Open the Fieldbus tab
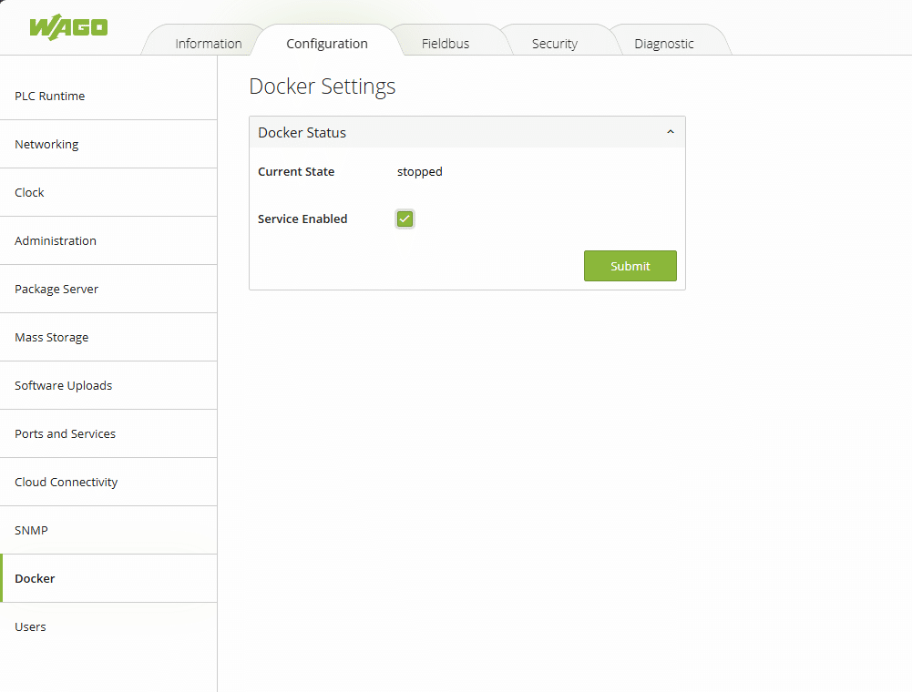 coord(446,44)
